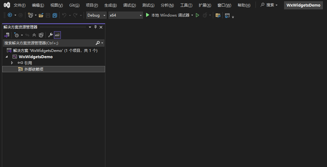Click the single save disk icon
Screen dimensions: 327x167
coord(48,15)
